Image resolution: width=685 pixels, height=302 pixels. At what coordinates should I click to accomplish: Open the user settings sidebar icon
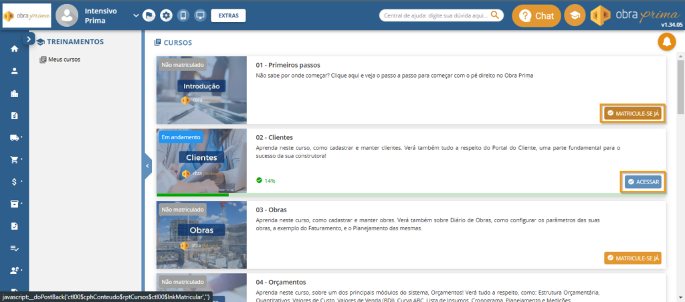tap(15, 271)
